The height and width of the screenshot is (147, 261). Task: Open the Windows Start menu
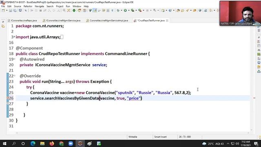point(4,143)
